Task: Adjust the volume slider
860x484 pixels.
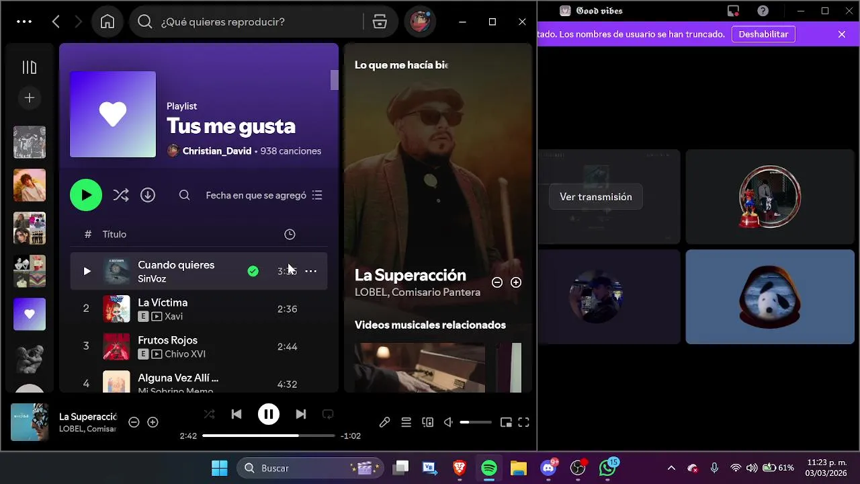Action: (476, 422)
